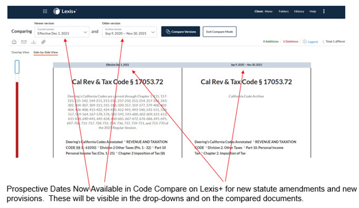This screenshot has width=359, height=208.
Task: Open the Legend link
Action: coord(313,42)
